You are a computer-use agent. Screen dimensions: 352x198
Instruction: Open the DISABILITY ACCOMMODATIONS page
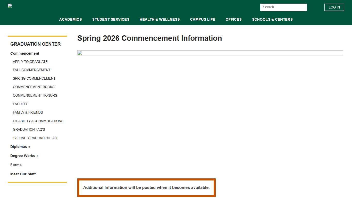pyautogui.click(x=38, y=121)
